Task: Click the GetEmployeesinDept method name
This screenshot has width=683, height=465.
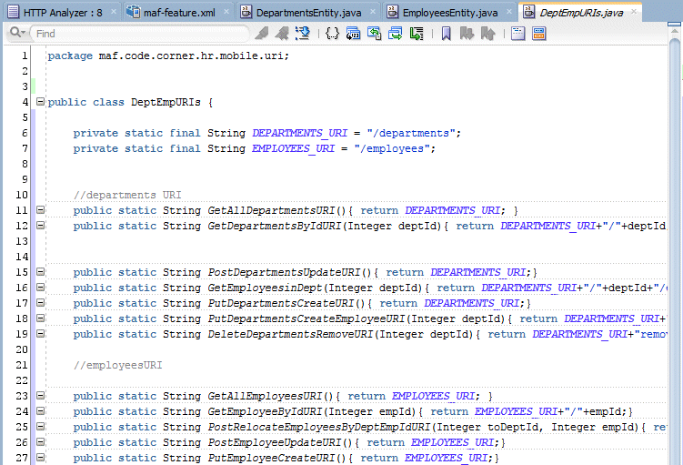Action: [x=265, y=288]
